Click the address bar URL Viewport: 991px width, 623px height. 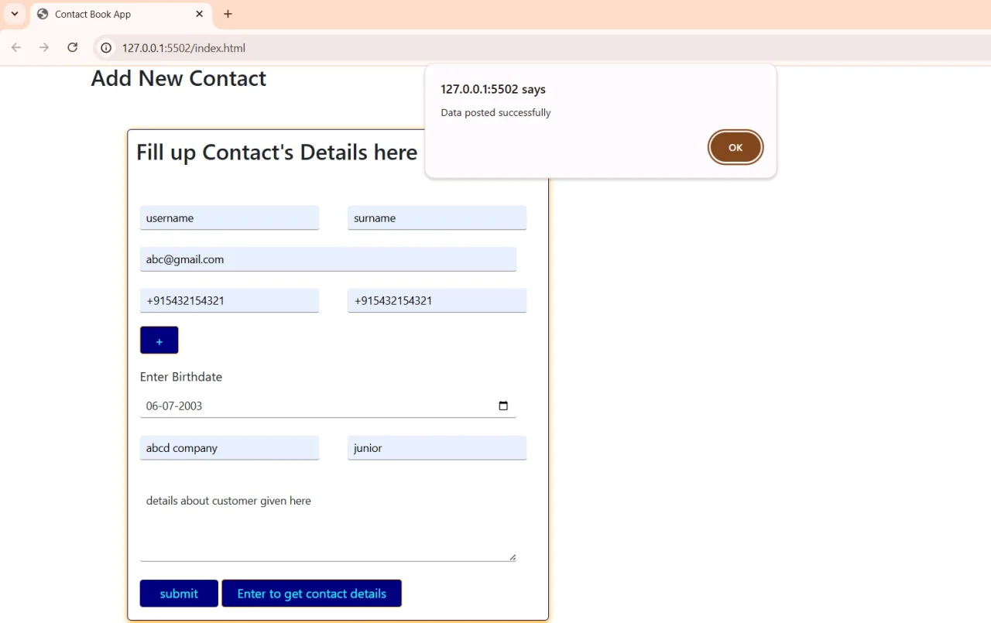183,48
